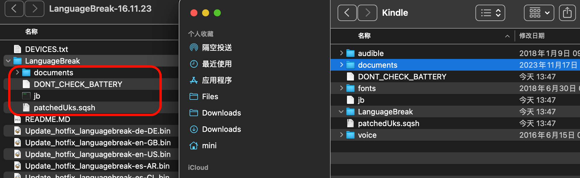Collapse the LanguageBreak folder in Kindle window

341,112
